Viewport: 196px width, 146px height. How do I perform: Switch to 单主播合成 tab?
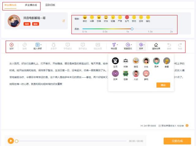[x=10, y=5]
